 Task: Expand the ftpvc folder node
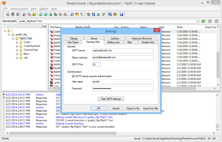(x=17, y=54)
